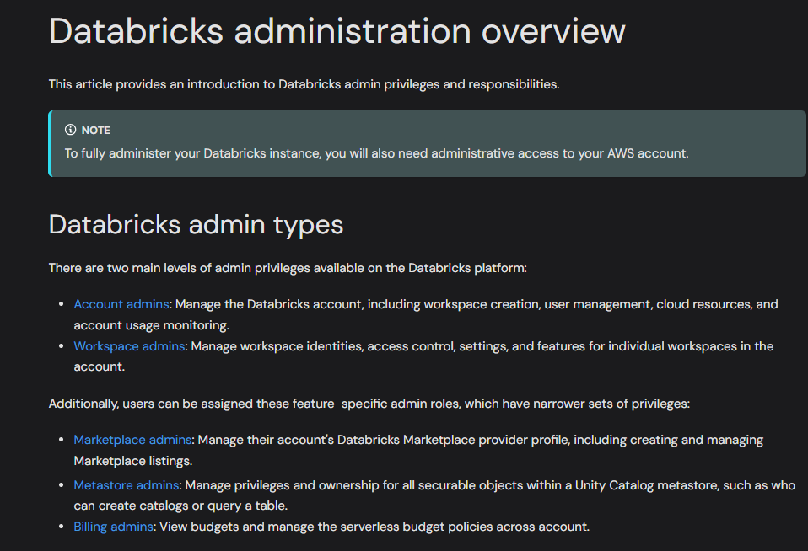
Task: Click the paragraph starting with "Additionally, users"
Action: click(x=369, y=404)
